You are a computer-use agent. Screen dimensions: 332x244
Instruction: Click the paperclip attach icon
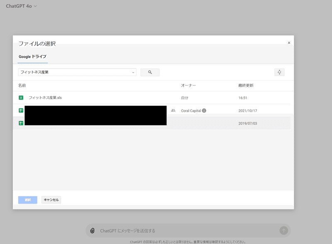pyautogui.click(x=92, y=231)
